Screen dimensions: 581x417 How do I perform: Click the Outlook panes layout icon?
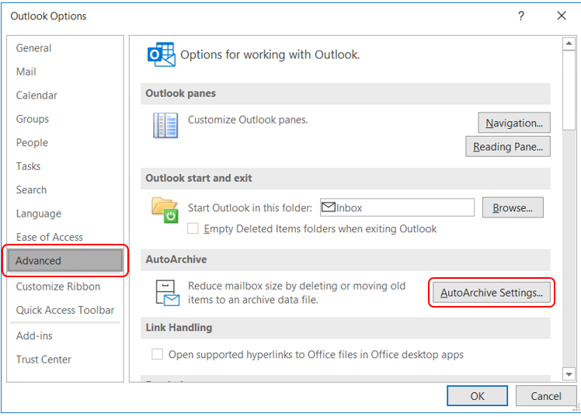165,126
